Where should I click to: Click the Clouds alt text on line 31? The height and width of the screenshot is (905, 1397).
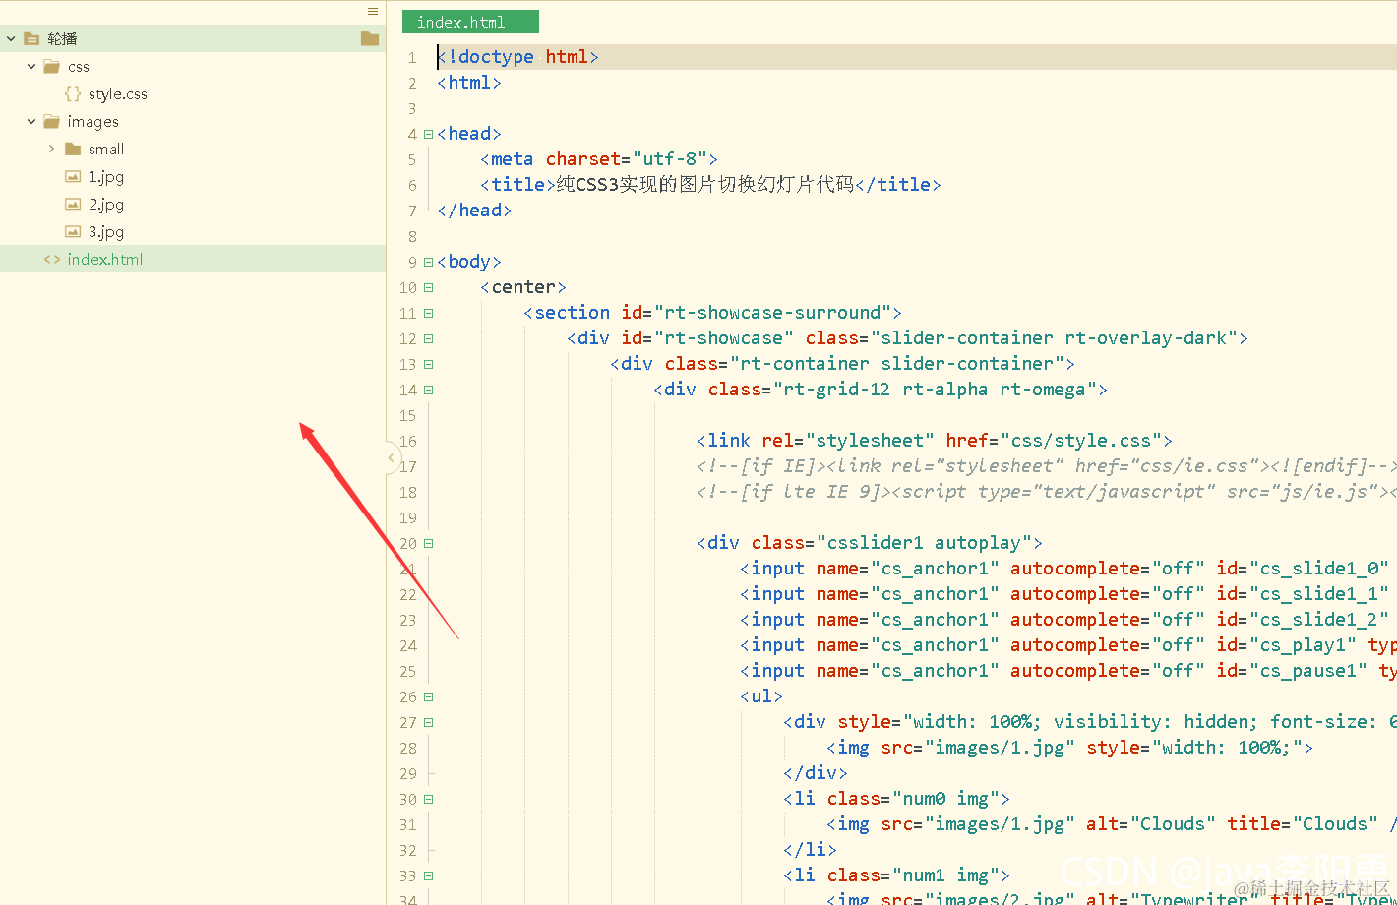tap(1173, 824)
